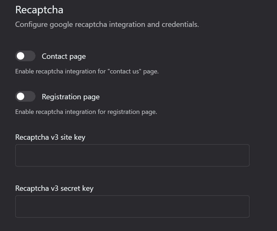Click the "Registration page" toggle label
This screenshot has height=231, width=277.
click(71, 97)
